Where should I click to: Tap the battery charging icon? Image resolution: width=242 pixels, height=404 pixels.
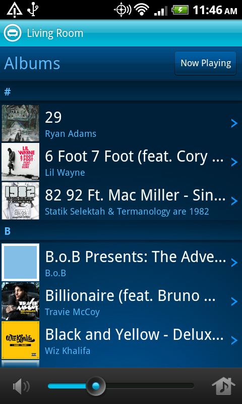[x=180, y=10]
